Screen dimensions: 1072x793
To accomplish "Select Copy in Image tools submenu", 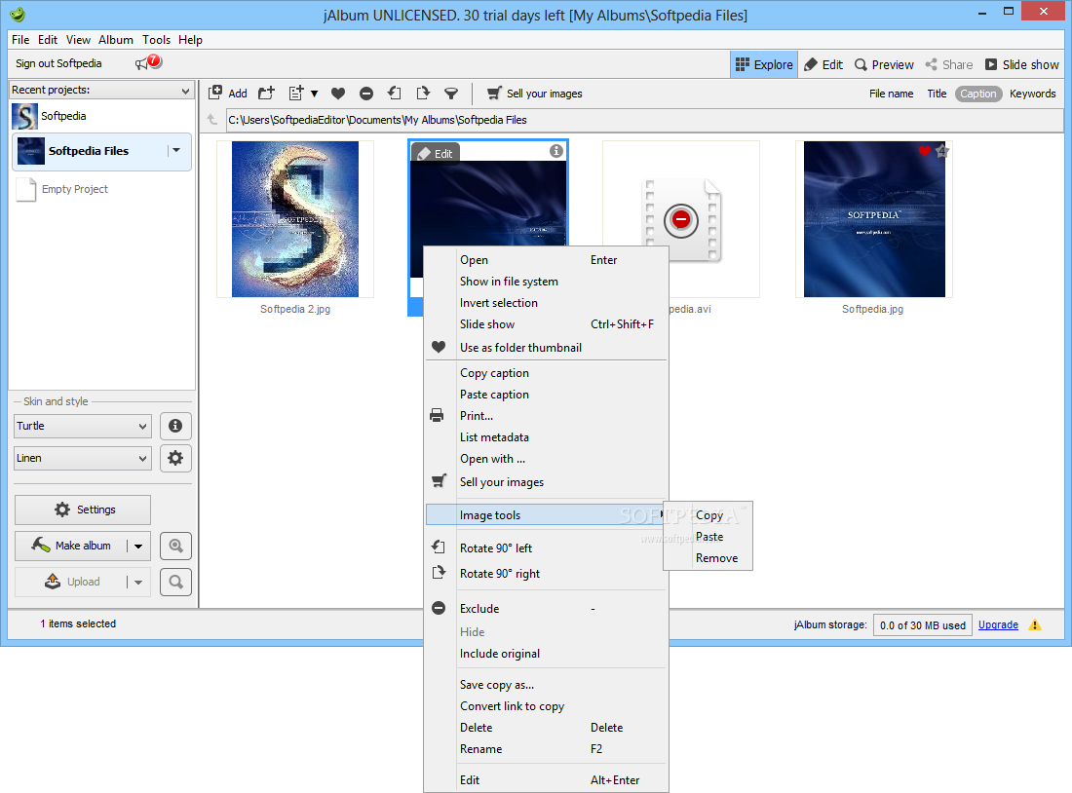I will [708, 515].
